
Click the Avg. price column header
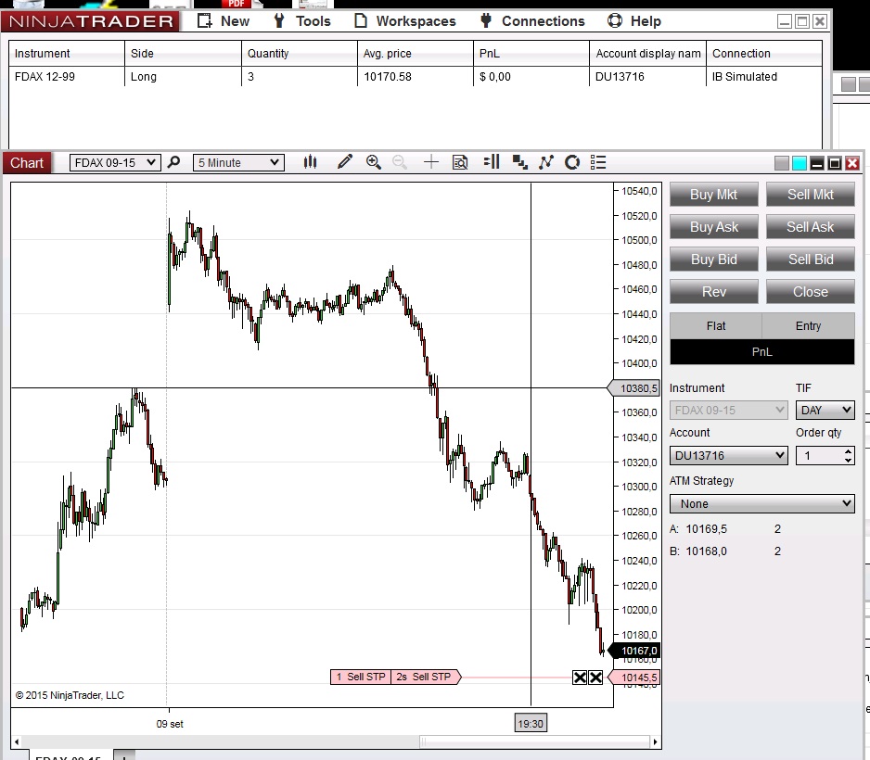pyautogui.click(x=416, y=53)
